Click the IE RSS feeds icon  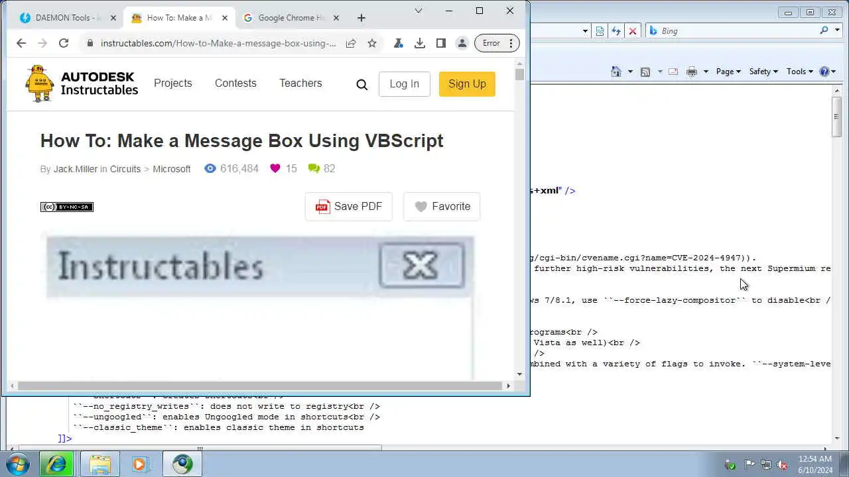tap(645, 72)
